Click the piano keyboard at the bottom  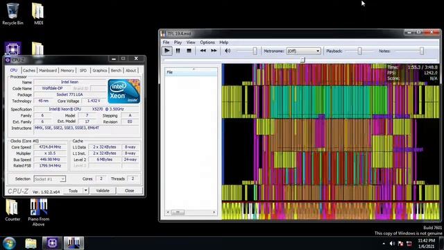coord(331,210)
